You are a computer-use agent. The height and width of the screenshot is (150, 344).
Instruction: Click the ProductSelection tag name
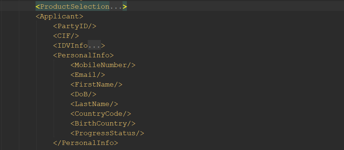(x=75, y=6)
